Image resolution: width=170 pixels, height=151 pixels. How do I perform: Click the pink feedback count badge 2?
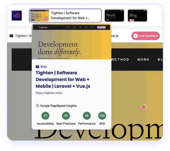(x=46, y=18)
